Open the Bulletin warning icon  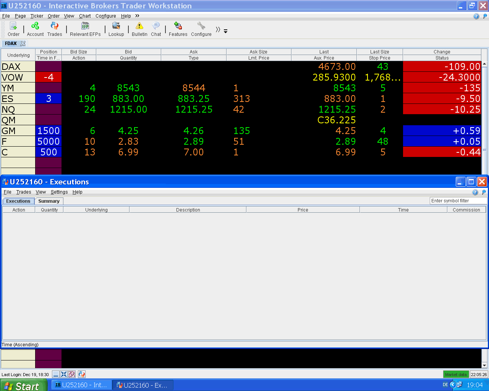139,26
